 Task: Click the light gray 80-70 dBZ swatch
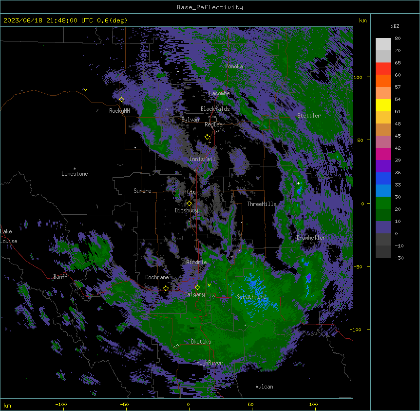tap(383, 44)
